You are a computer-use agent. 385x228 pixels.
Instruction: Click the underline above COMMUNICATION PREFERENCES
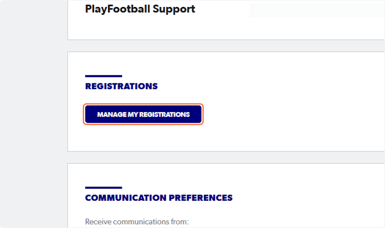[x=103, y=188]
